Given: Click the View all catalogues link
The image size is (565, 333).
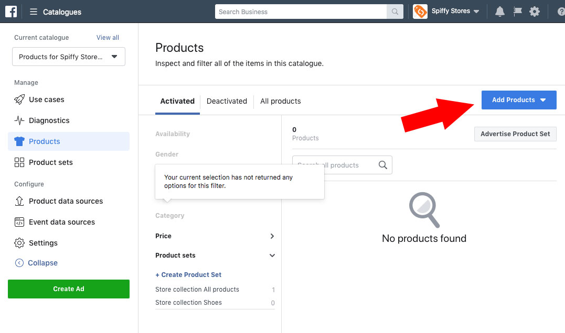Looking at the screenshot, I should click(x=108, y=37).
